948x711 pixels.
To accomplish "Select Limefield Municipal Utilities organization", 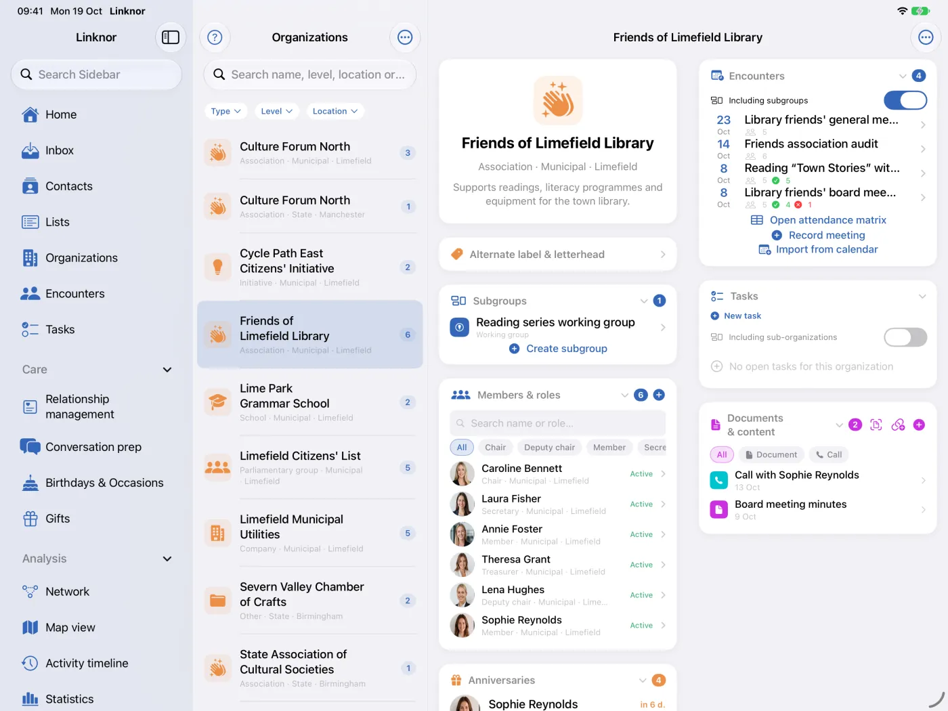I will point(310,534).
